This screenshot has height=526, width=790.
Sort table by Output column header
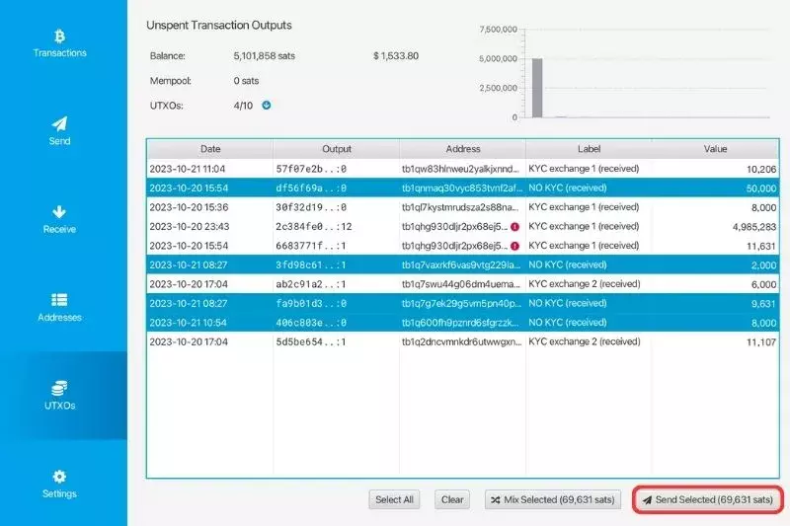(337, 149)
